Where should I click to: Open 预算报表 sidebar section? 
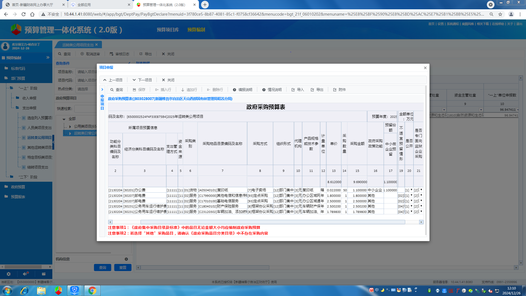point(18,197)
